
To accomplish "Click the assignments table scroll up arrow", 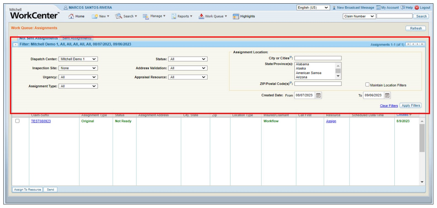I will tap(422, 121).
